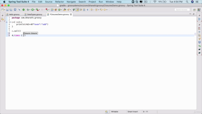Image resolution: width=202 pixels, height=114 pixels.
Task: Click the Search pen toolbar icon
Action: tap(68, 10)
